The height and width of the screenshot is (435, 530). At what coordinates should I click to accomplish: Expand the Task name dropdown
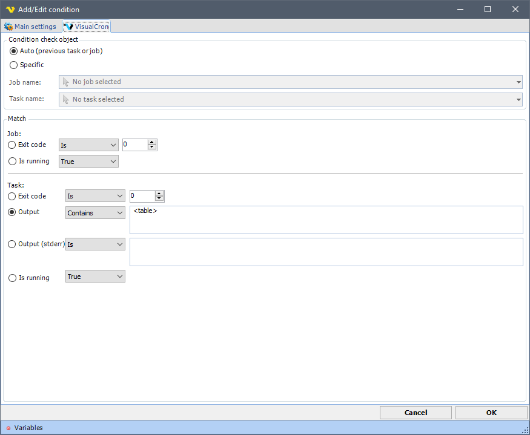(291, 99)
